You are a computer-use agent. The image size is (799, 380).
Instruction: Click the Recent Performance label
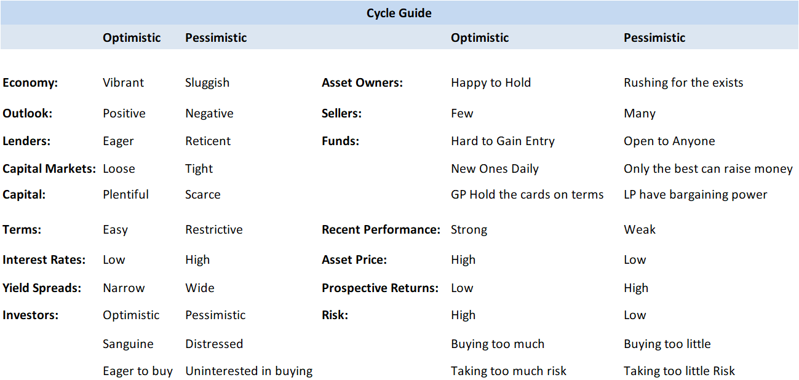[x=381, y=229]
